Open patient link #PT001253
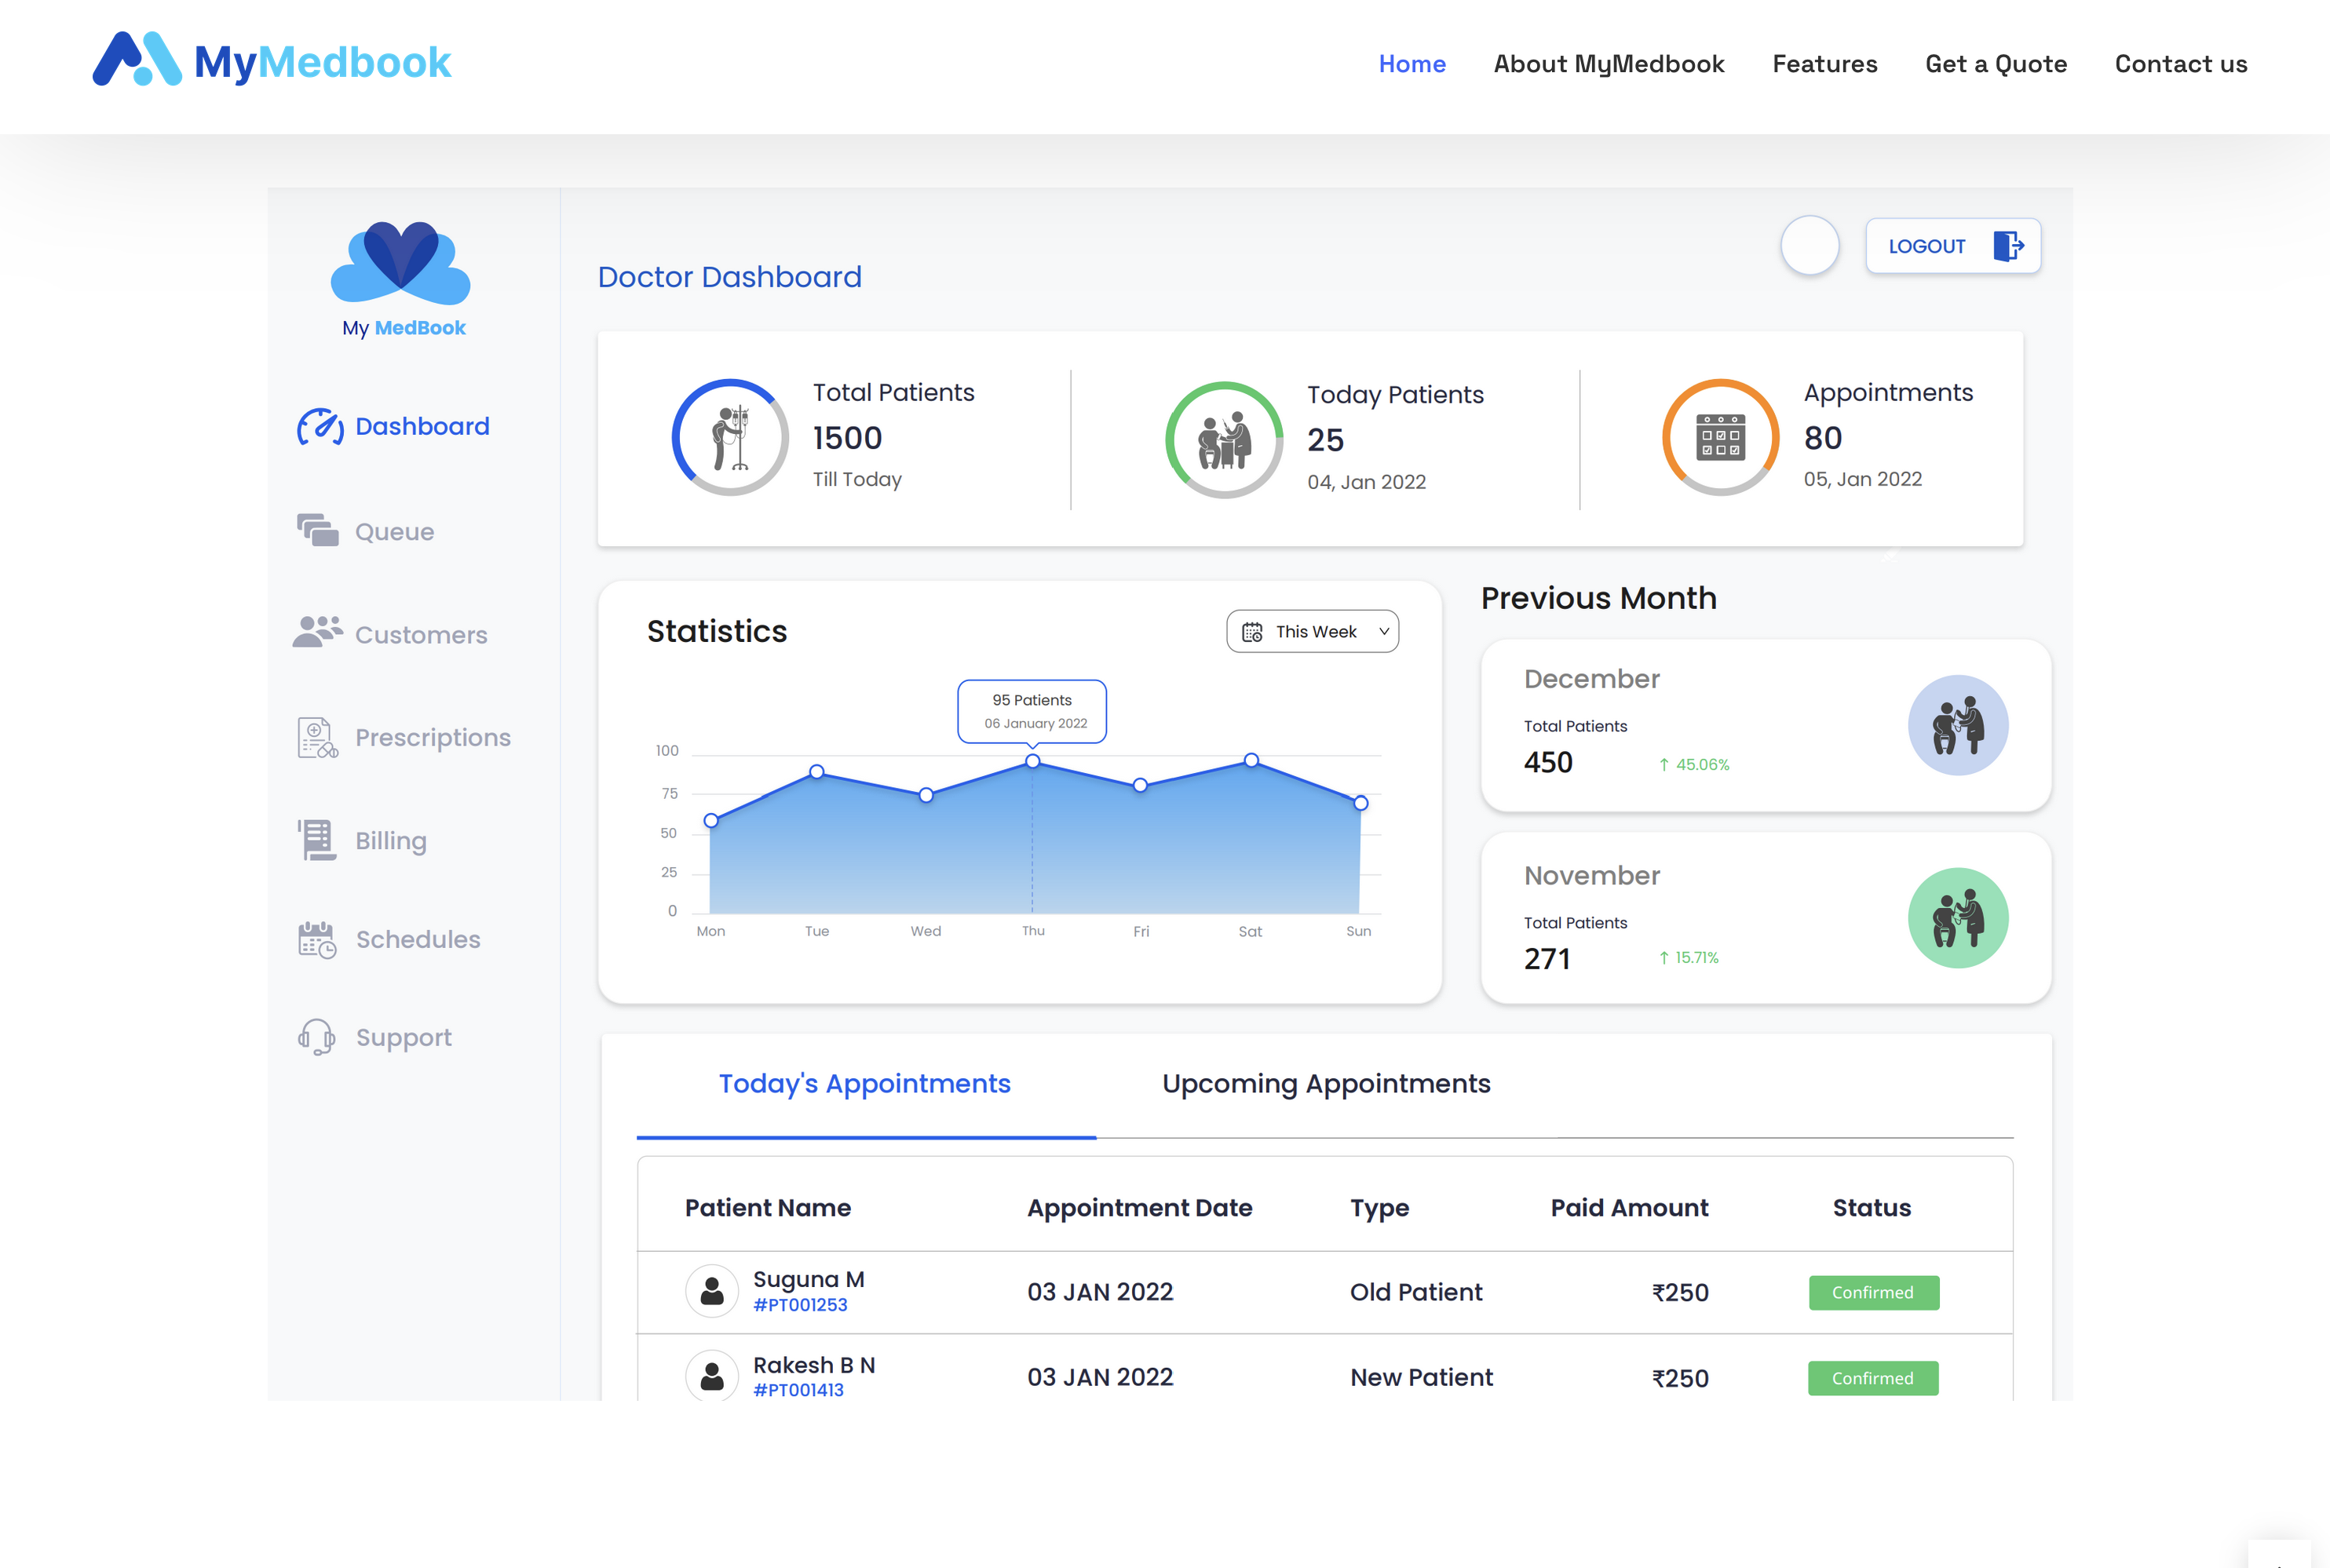2330x1568 pixels. (800, 1305)
